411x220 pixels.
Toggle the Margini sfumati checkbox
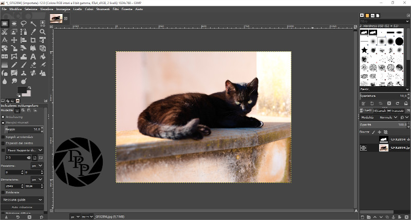point(3,123)
